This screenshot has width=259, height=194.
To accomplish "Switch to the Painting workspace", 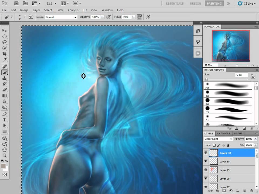I will [x=214, y=4].
